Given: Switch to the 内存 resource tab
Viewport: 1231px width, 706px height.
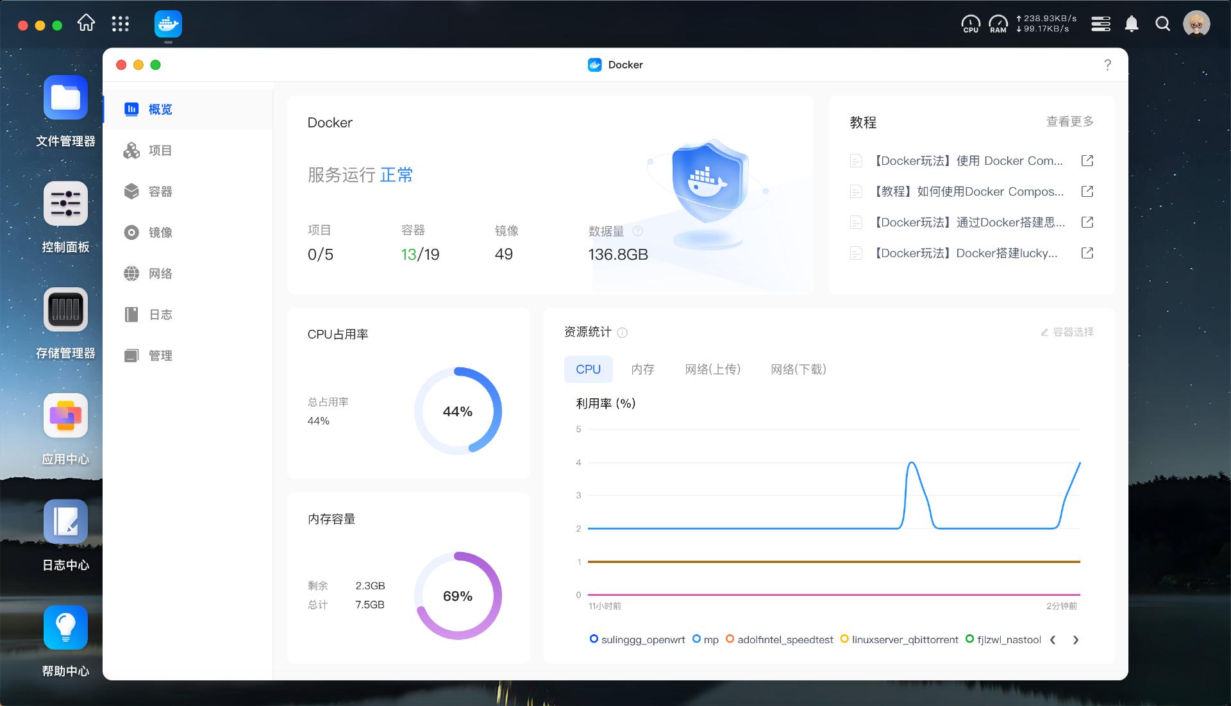Looking at the screenshot, I should tap(642, 369).
